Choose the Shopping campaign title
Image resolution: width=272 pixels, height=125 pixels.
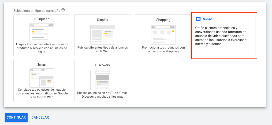click(x=163, y=20)
